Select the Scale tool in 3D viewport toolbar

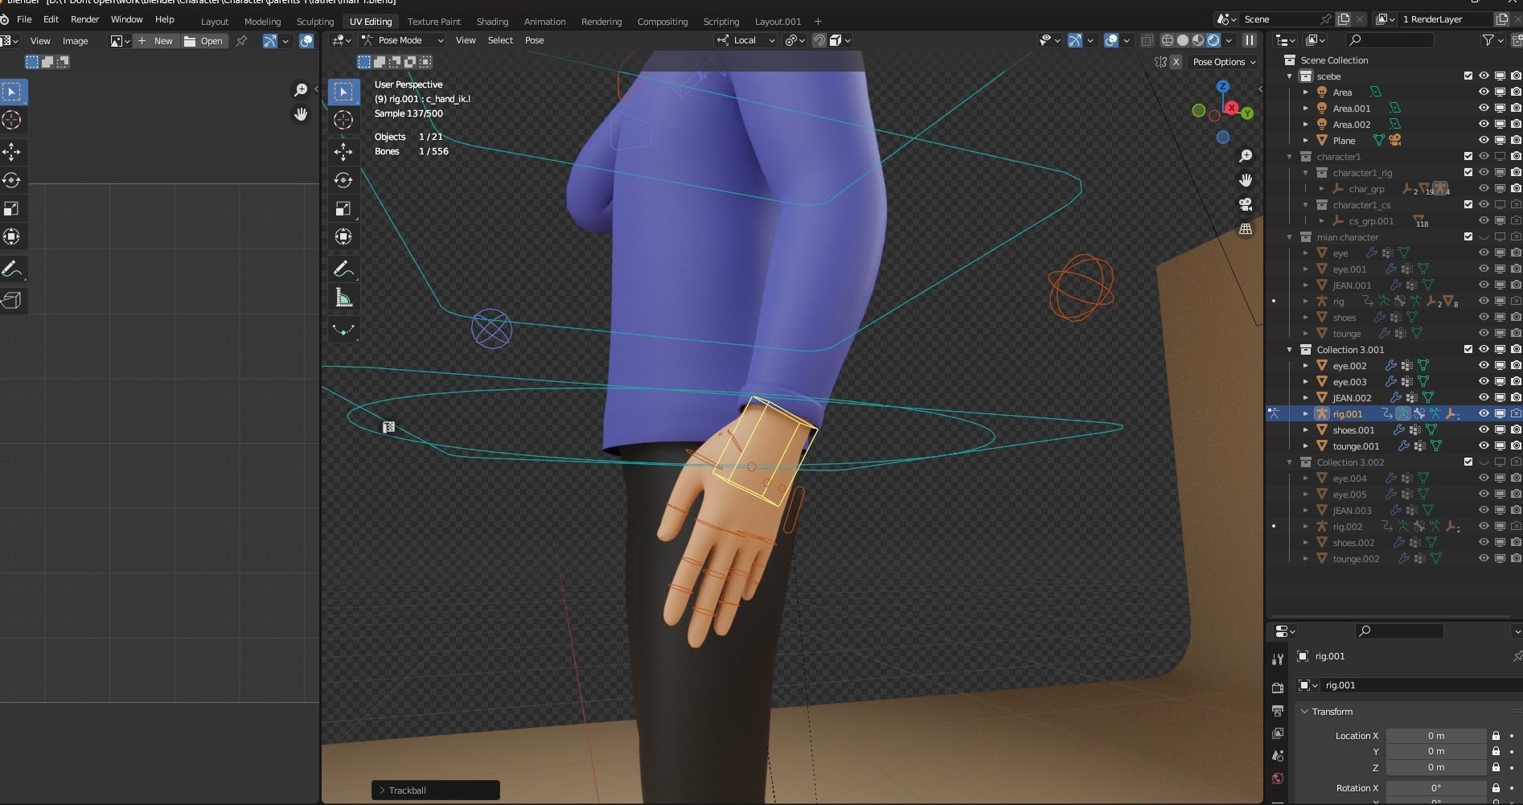343,208
